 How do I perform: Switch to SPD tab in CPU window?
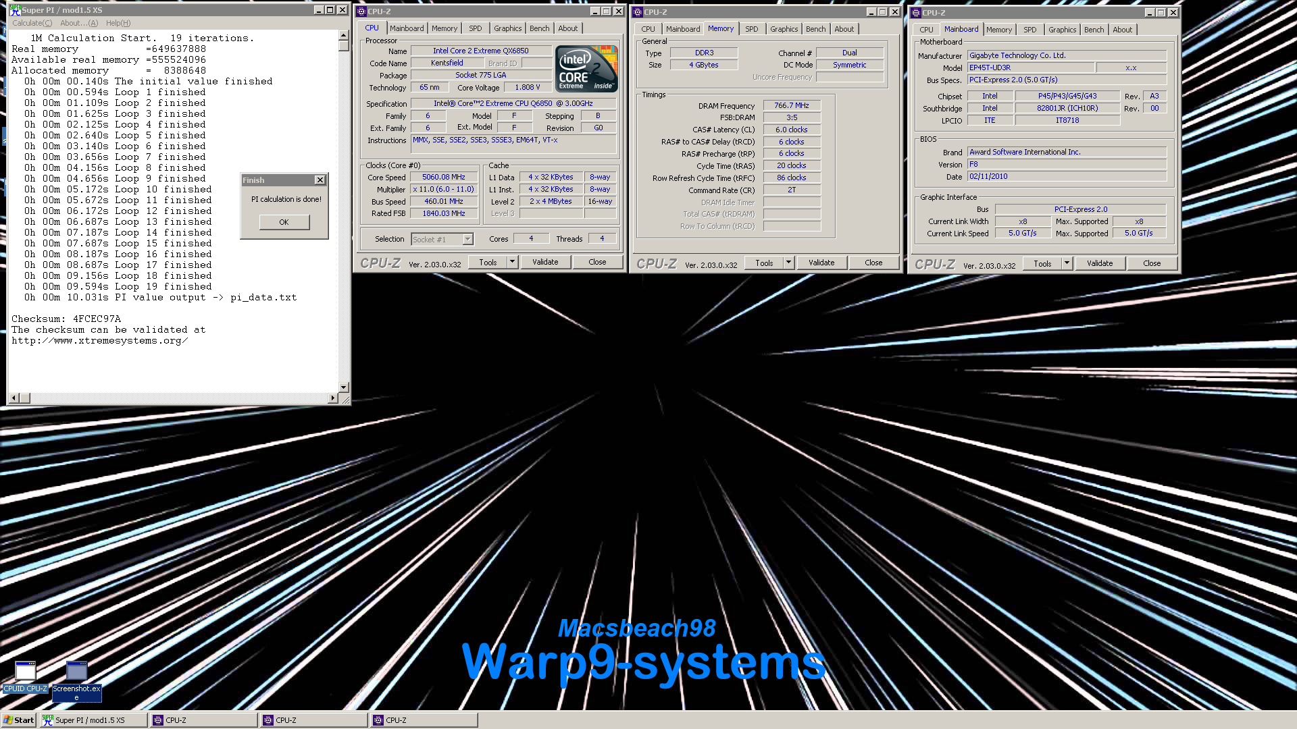pyautogui.click(x=476, y=28)
